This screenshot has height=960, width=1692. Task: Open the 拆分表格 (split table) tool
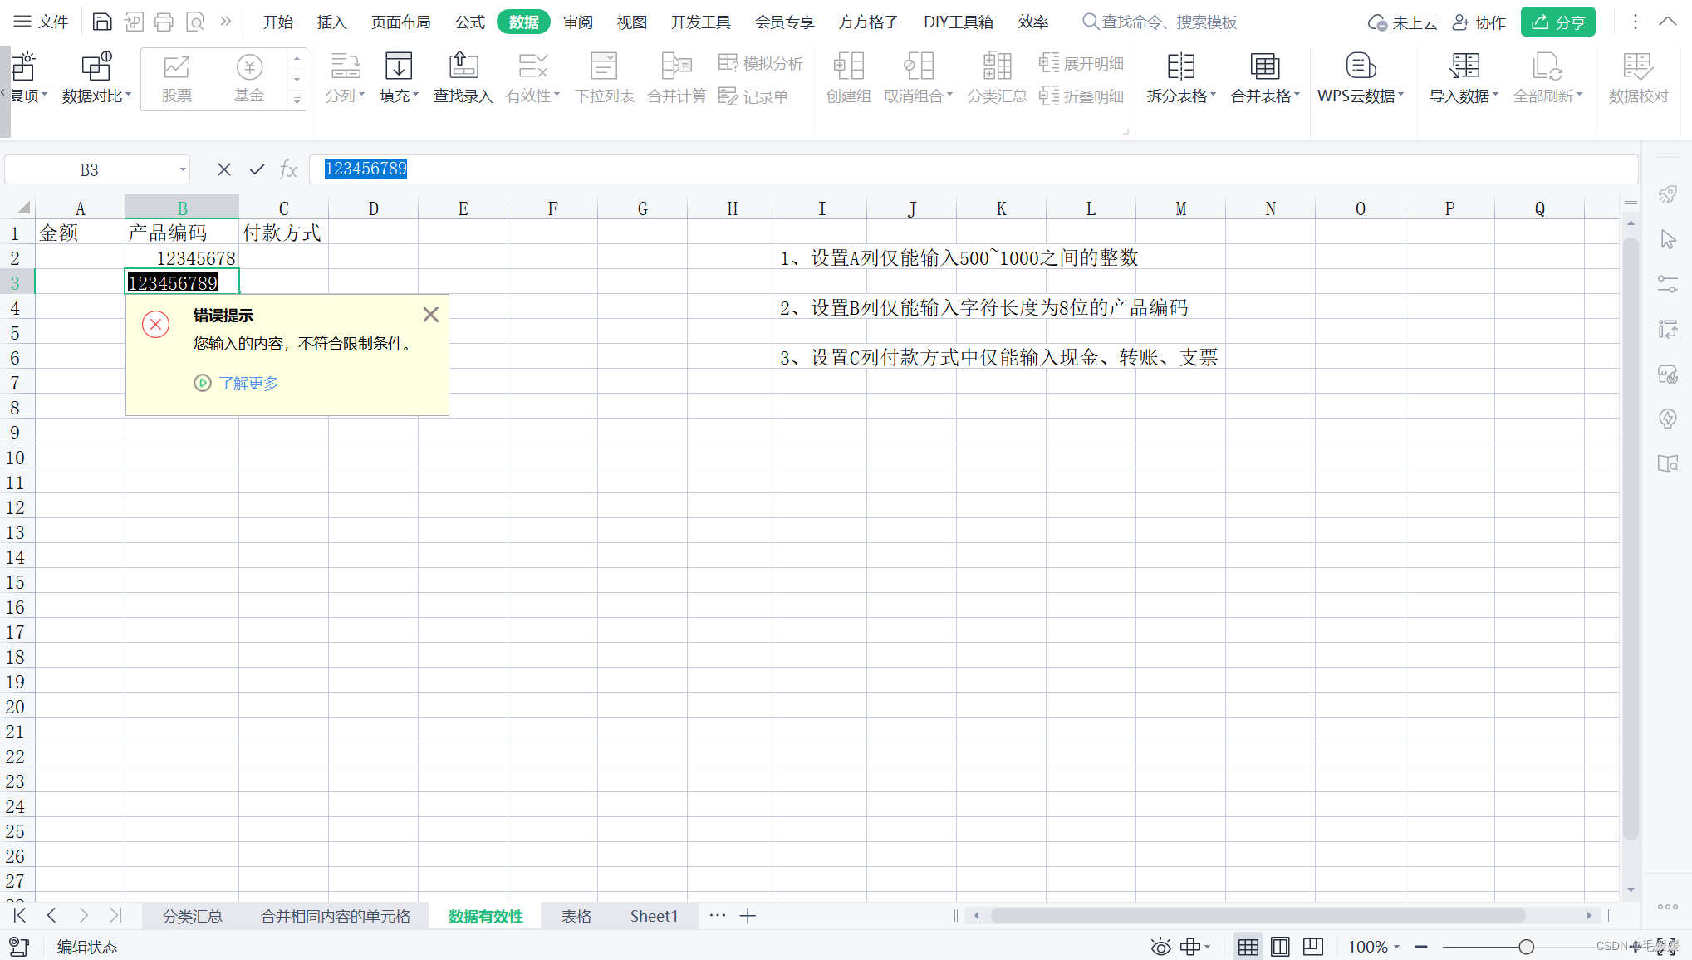[1180, 66]
